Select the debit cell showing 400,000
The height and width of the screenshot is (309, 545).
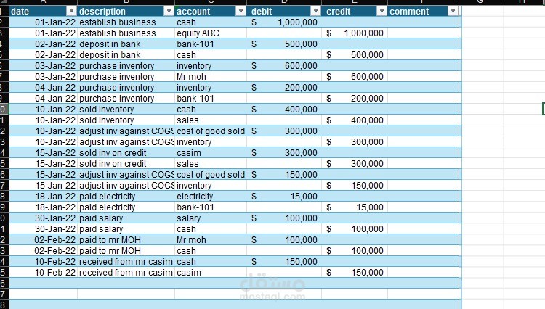click(284, 110)
